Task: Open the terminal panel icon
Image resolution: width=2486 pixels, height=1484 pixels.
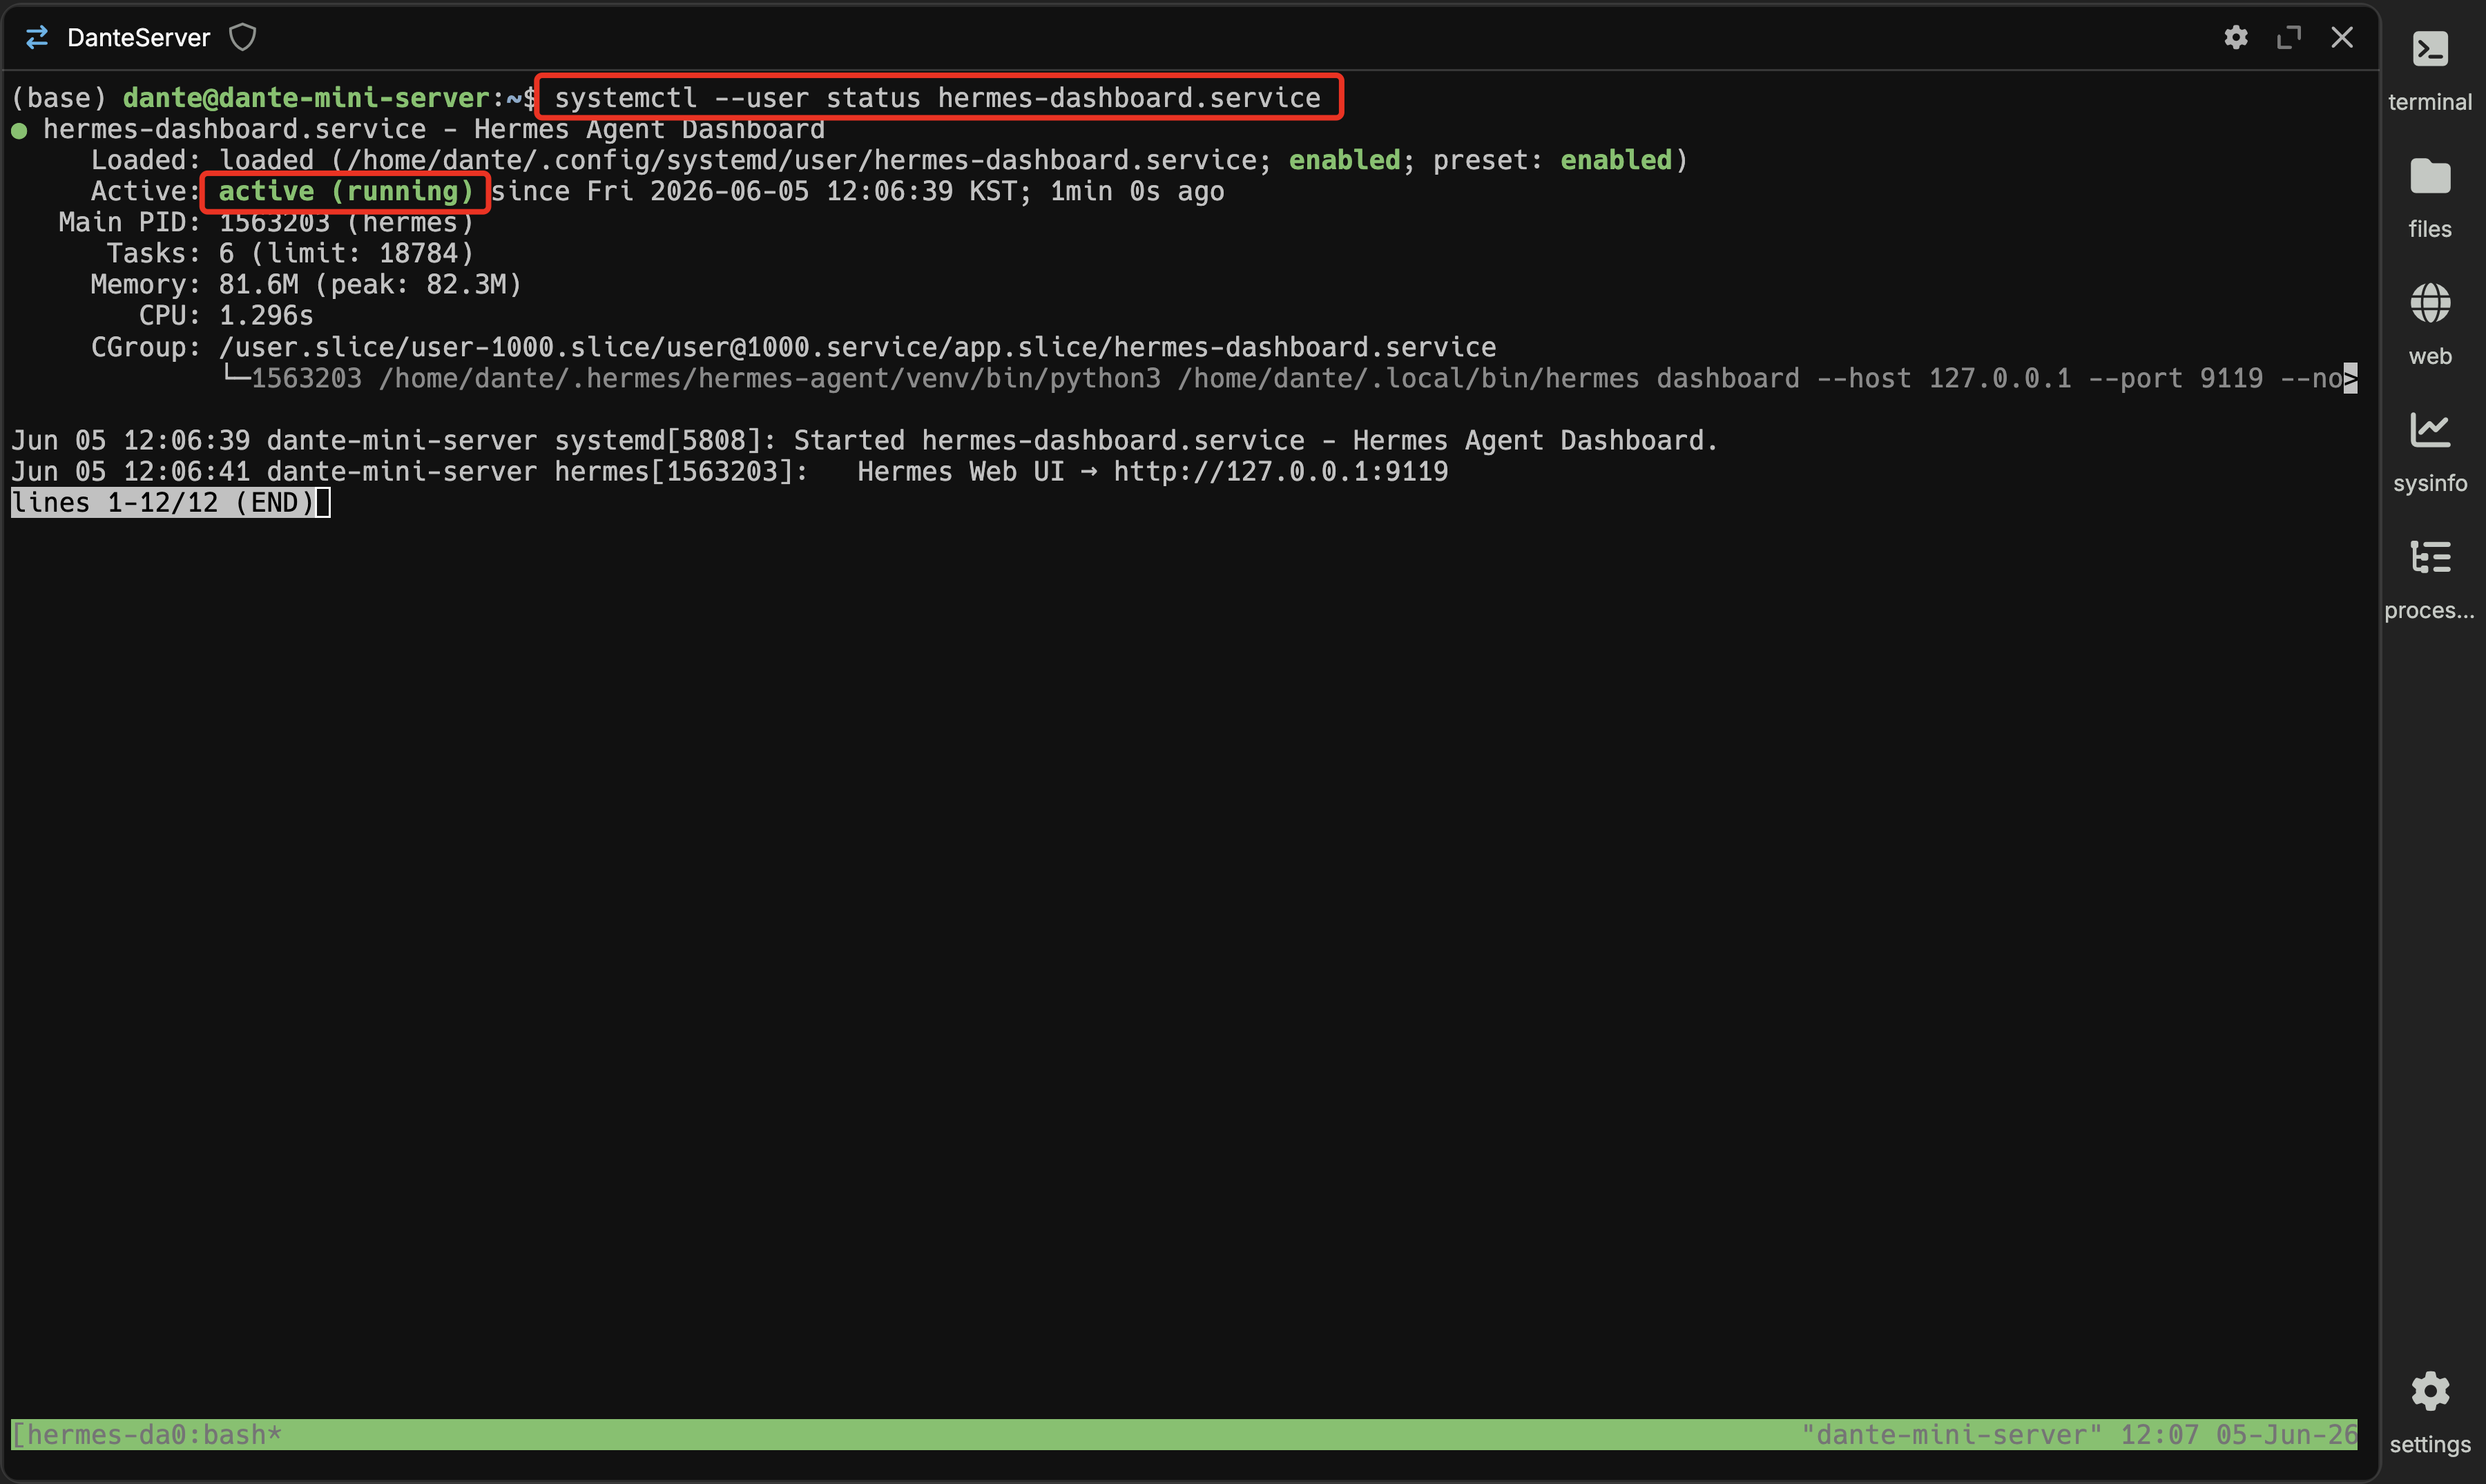Action: [2430, 49]
